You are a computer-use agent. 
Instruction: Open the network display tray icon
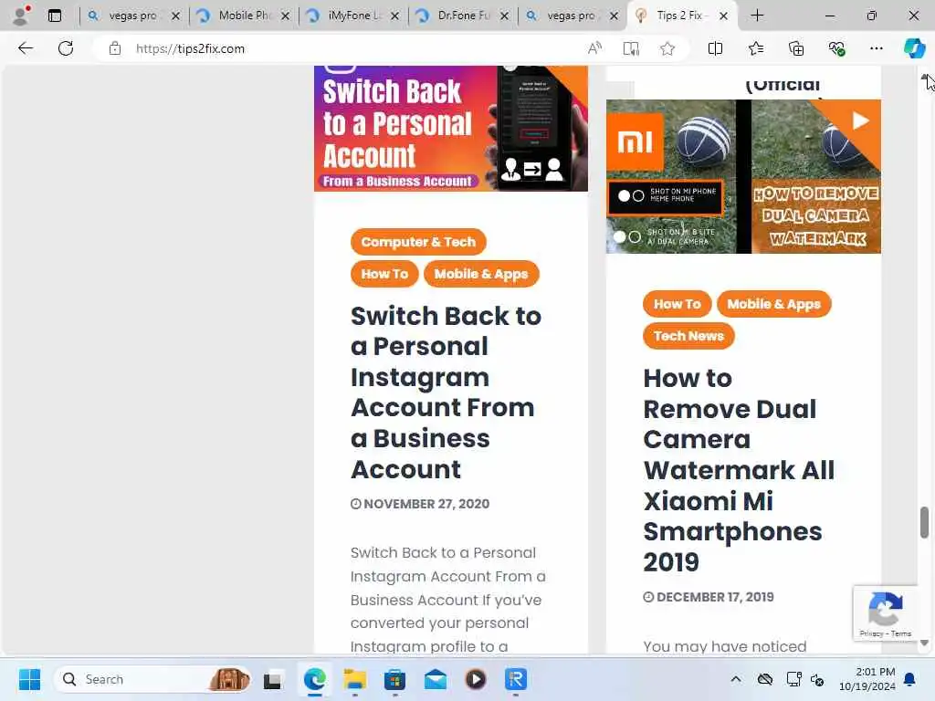point(793,679)
